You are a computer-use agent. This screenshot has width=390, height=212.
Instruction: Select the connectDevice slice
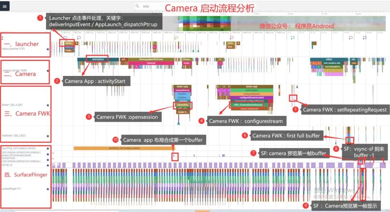[x=182, y=90]
